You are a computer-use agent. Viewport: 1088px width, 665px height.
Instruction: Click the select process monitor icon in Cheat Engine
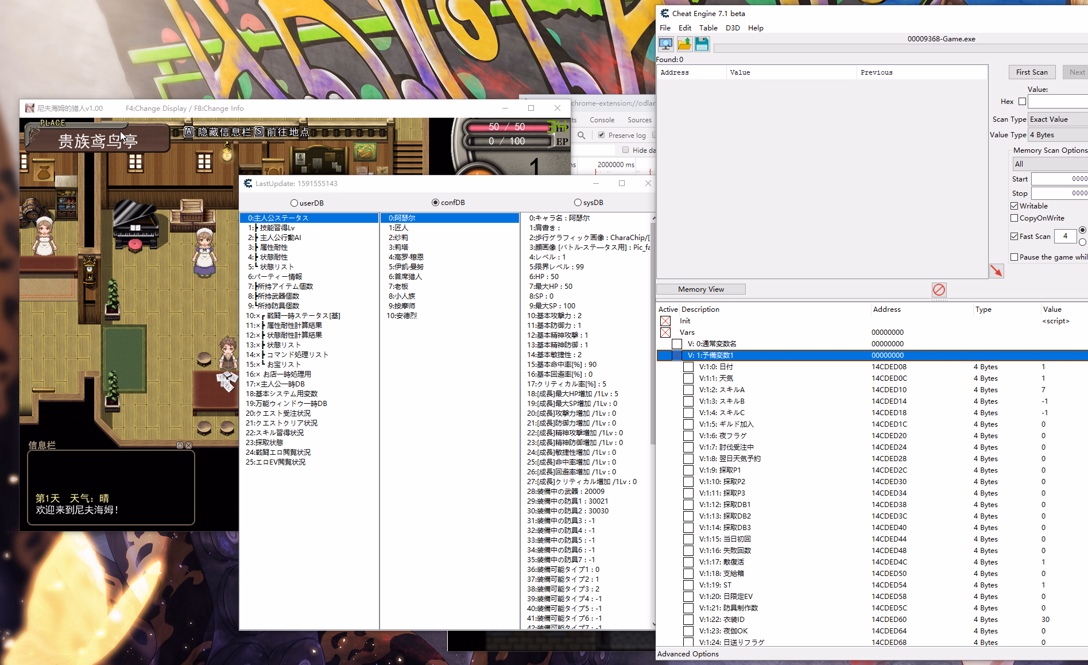[666, 43]
